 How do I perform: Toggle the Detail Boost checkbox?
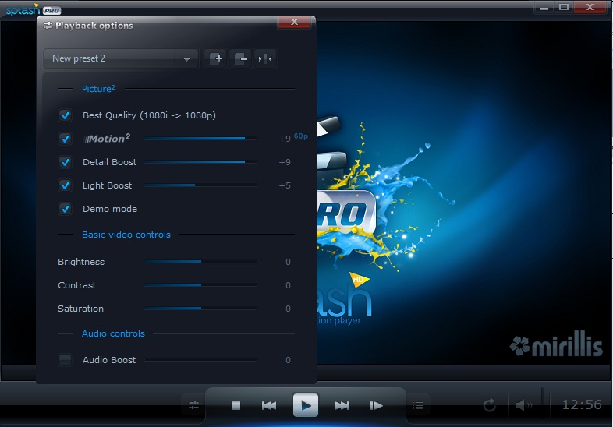(x=66, y=162)
